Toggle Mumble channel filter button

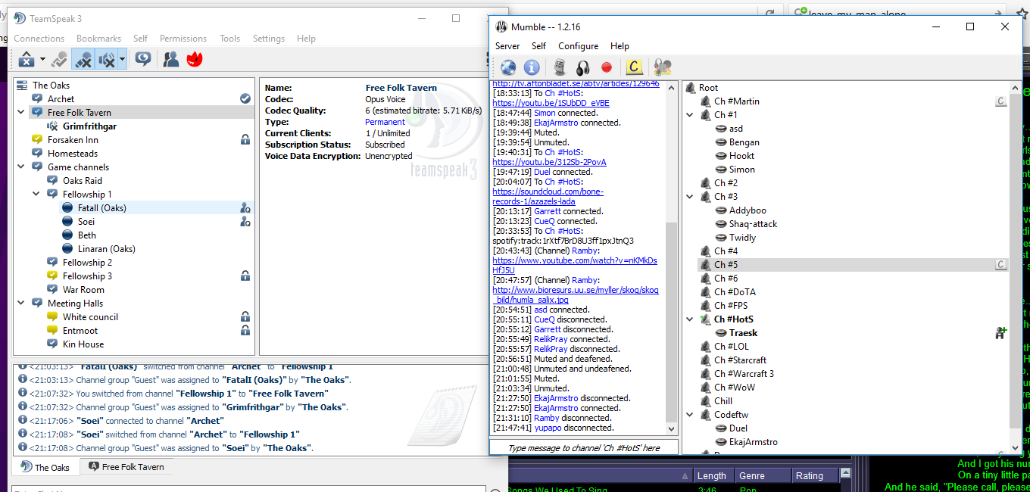click(663, 67)
